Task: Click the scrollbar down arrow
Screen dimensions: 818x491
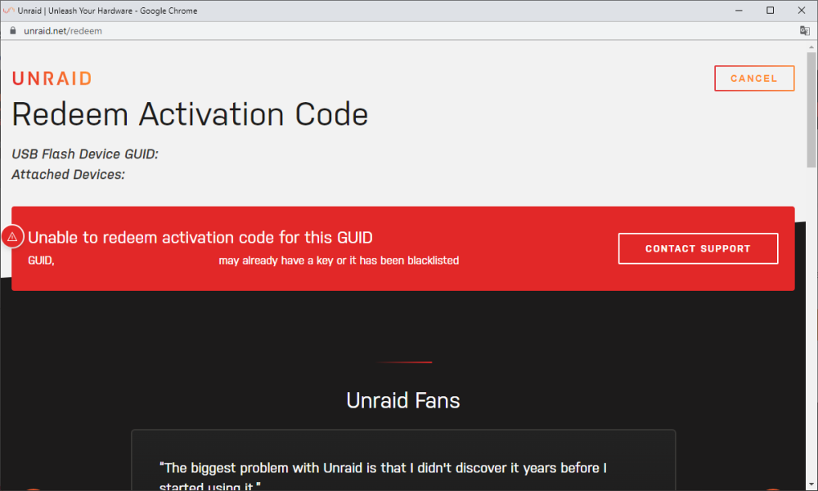Action: coord(811,486)
